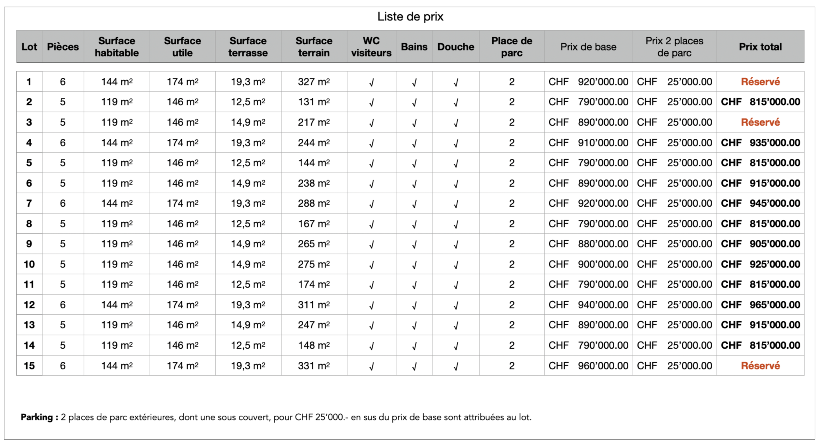Select the total price CHF 945'000.00
This screenshot has width=818, height=446.
click(x=760, y=203)
